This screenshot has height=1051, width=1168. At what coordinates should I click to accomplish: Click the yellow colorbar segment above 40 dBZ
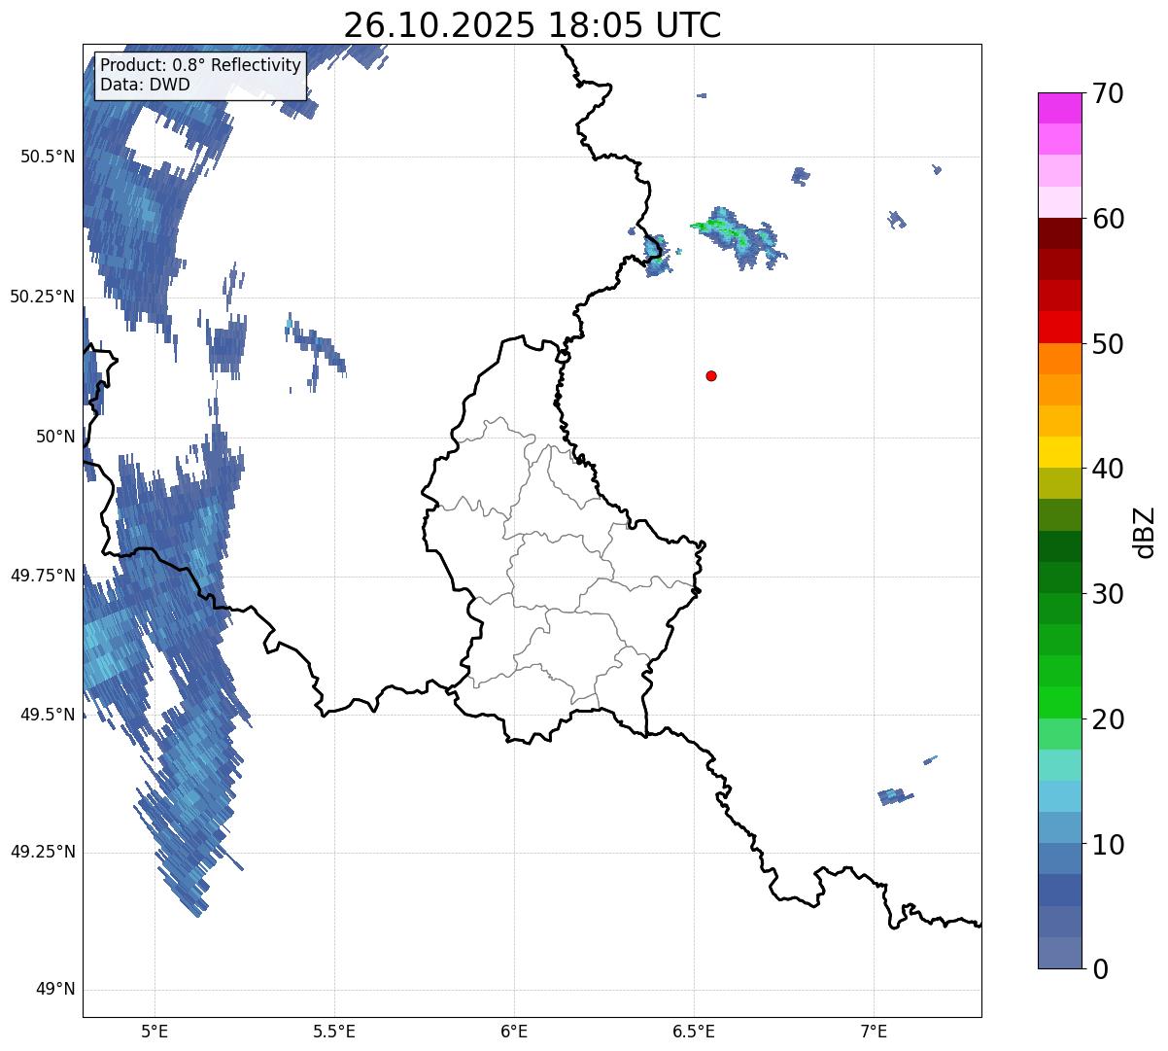(x=1060, y=452)
